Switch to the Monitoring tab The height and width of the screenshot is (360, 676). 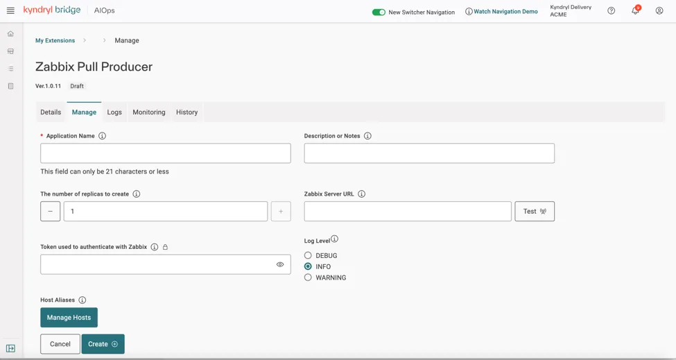[149, 112]
